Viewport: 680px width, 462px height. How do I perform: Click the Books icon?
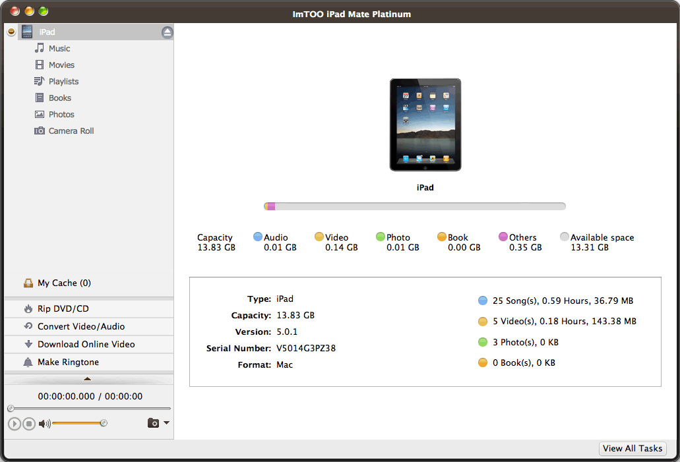click(x=40, y=98)
